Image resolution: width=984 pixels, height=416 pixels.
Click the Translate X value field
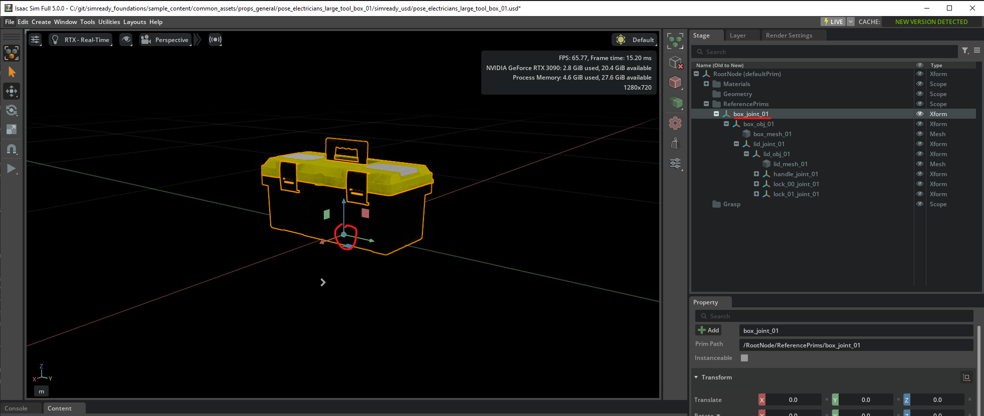click(793, 400)
